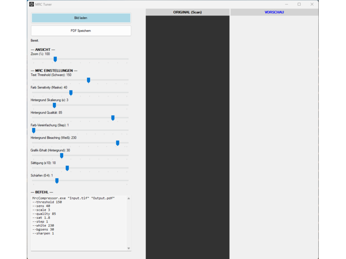Click the Farb Sensitivity slider thumb
The image size is (346, 259).
(x=71, y=92)
